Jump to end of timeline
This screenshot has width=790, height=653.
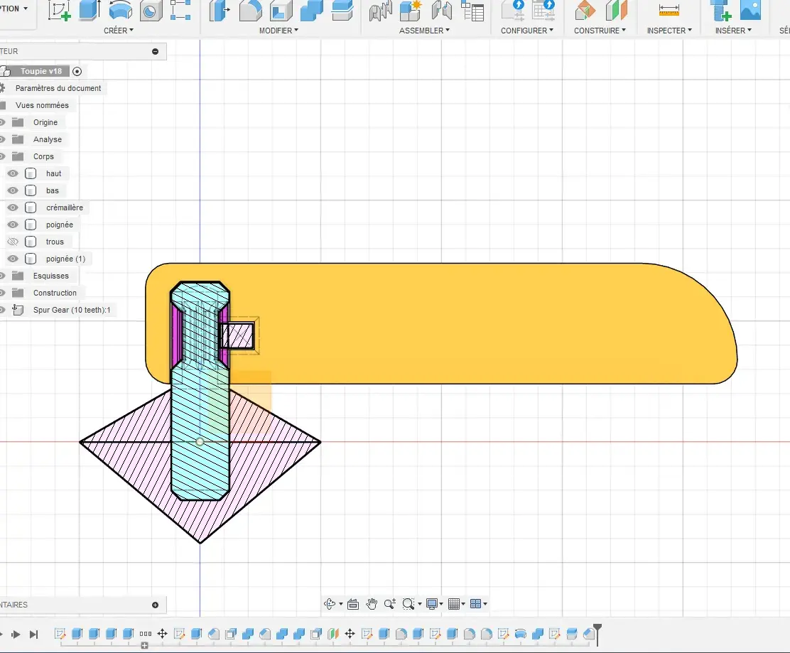(x=33, y=635)
